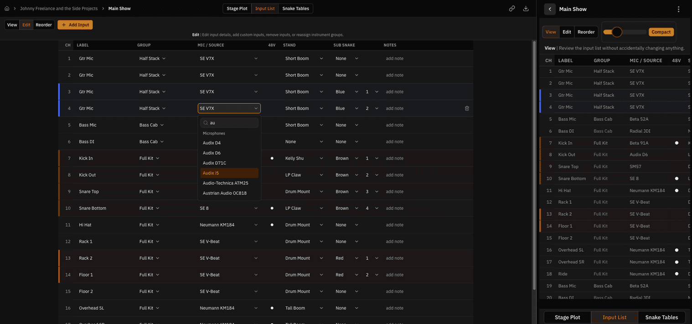The height and width of the screenshot is (324, 692).
Task: Open Stage Plot tab at right panel bottom
Action: click(568, 317)
